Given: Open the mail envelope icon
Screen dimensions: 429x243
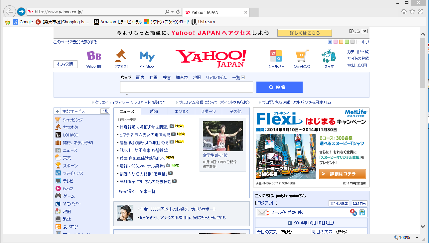Looking at the screenshot, I should (x=263, y=212).
